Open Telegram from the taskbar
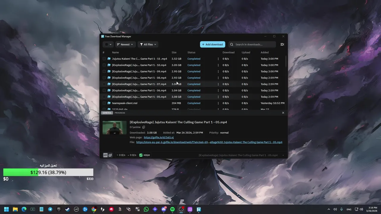Screen dimensions: 381x214 [50, 209]
